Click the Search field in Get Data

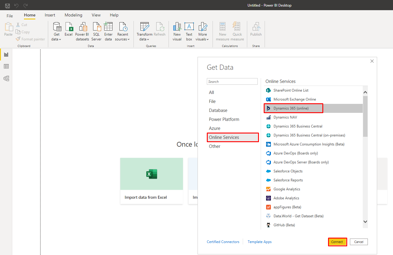tap(232, 81)
